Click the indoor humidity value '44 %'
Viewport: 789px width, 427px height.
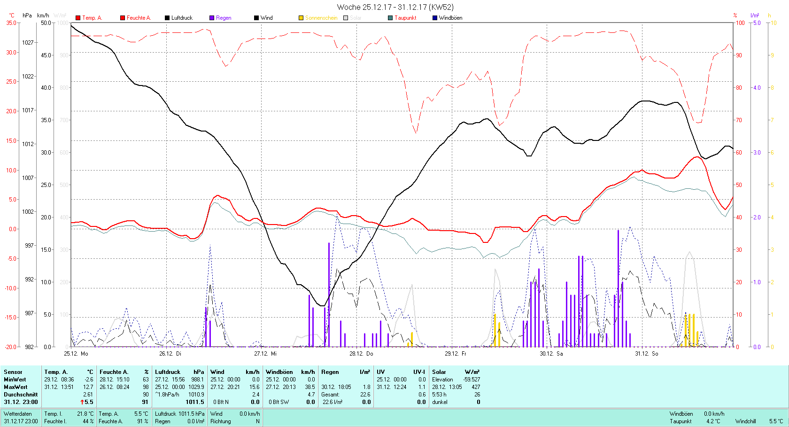point(88,421)
